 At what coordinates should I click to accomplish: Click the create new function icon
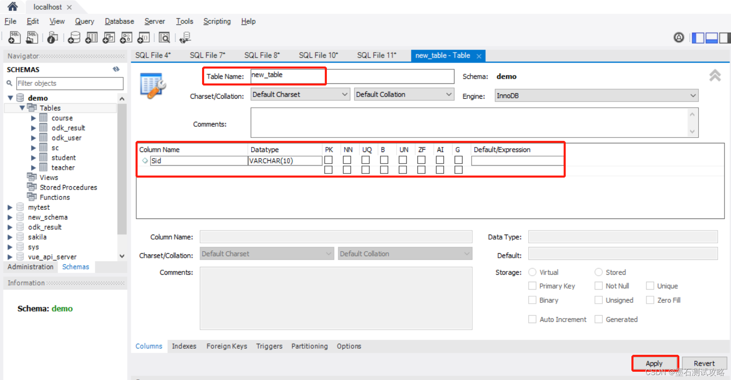click(x=143, y=38)
